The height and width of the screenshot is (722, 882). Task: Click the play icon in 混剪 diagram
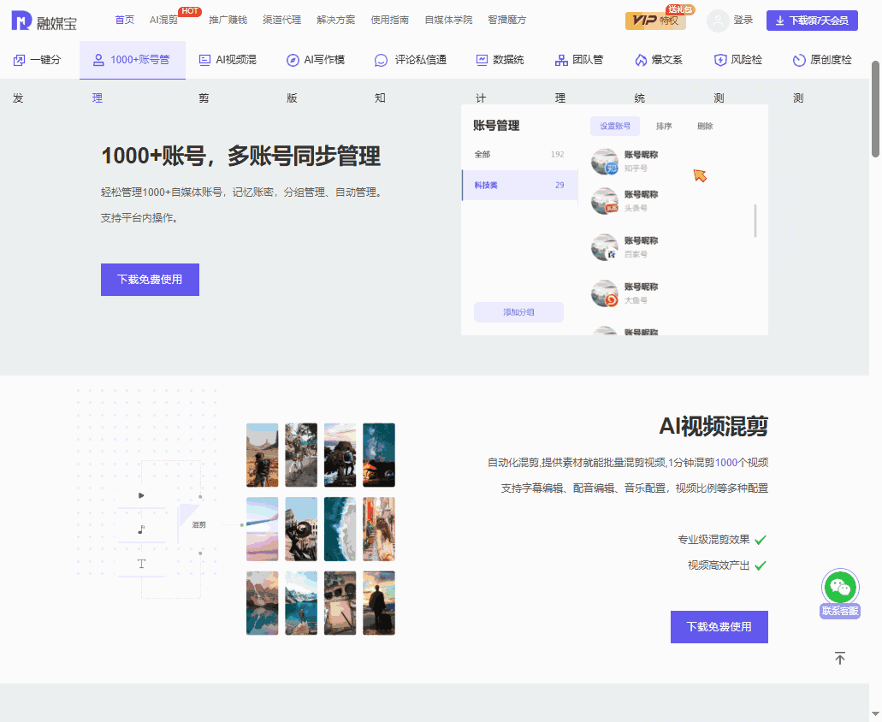coord(141,495)
